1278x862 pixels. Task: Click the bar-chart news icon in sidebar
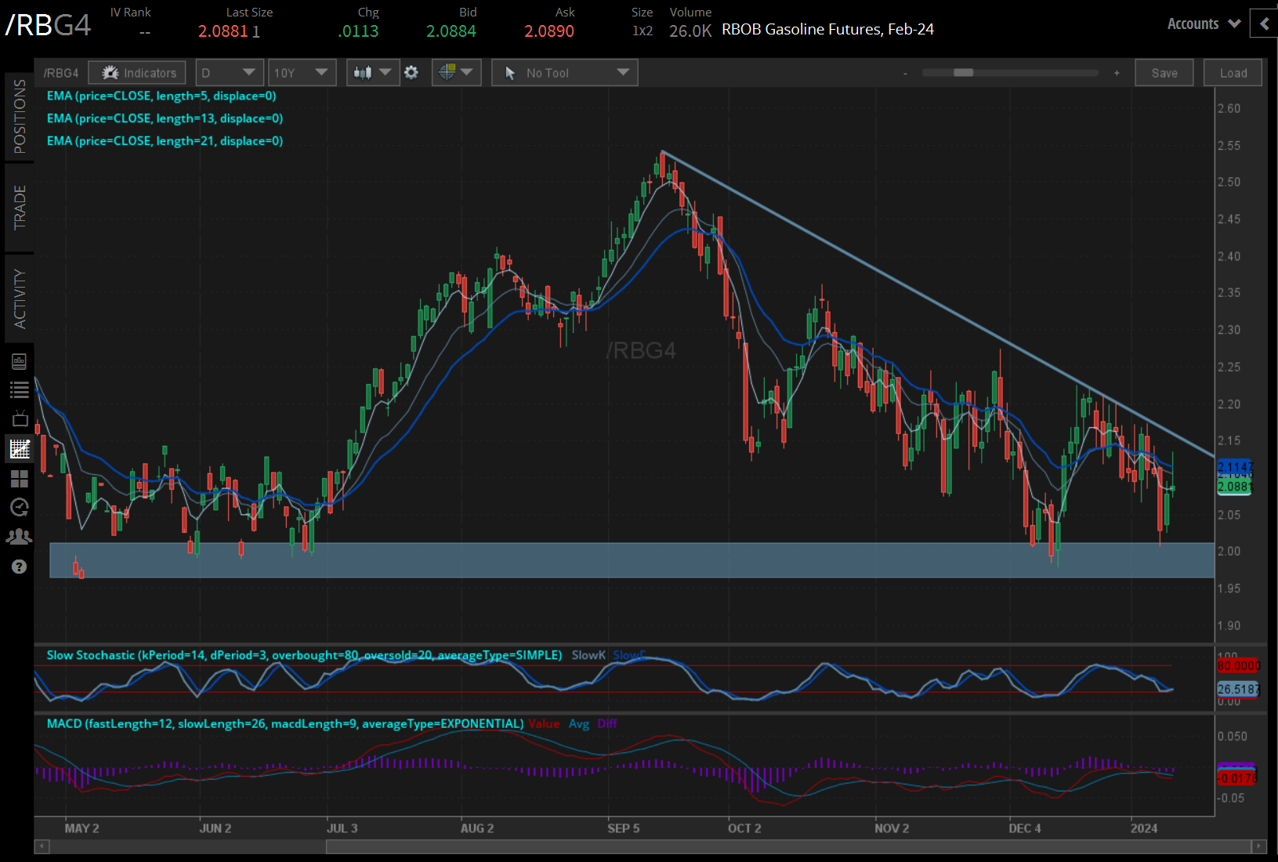pos(20,361)
